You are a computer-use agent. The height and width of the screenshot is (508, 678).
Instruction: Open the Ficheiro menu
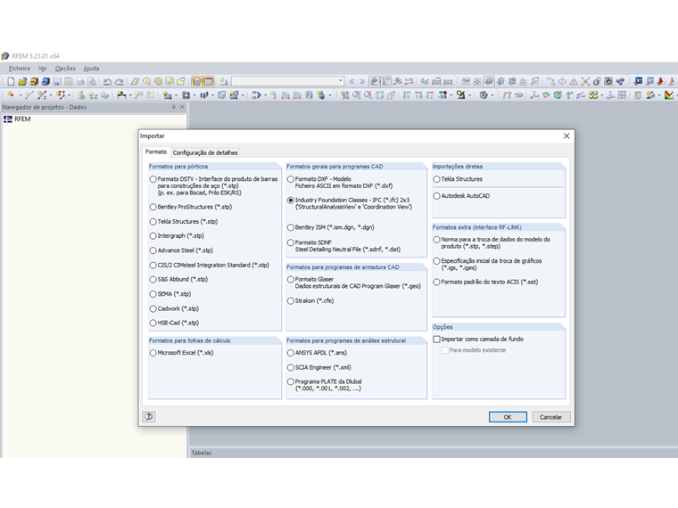point(20,69)
